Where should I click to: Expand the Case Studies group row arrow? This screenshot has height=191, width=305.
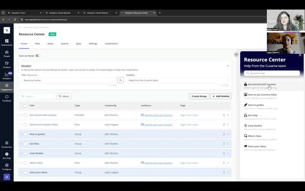tap(228, 153)
